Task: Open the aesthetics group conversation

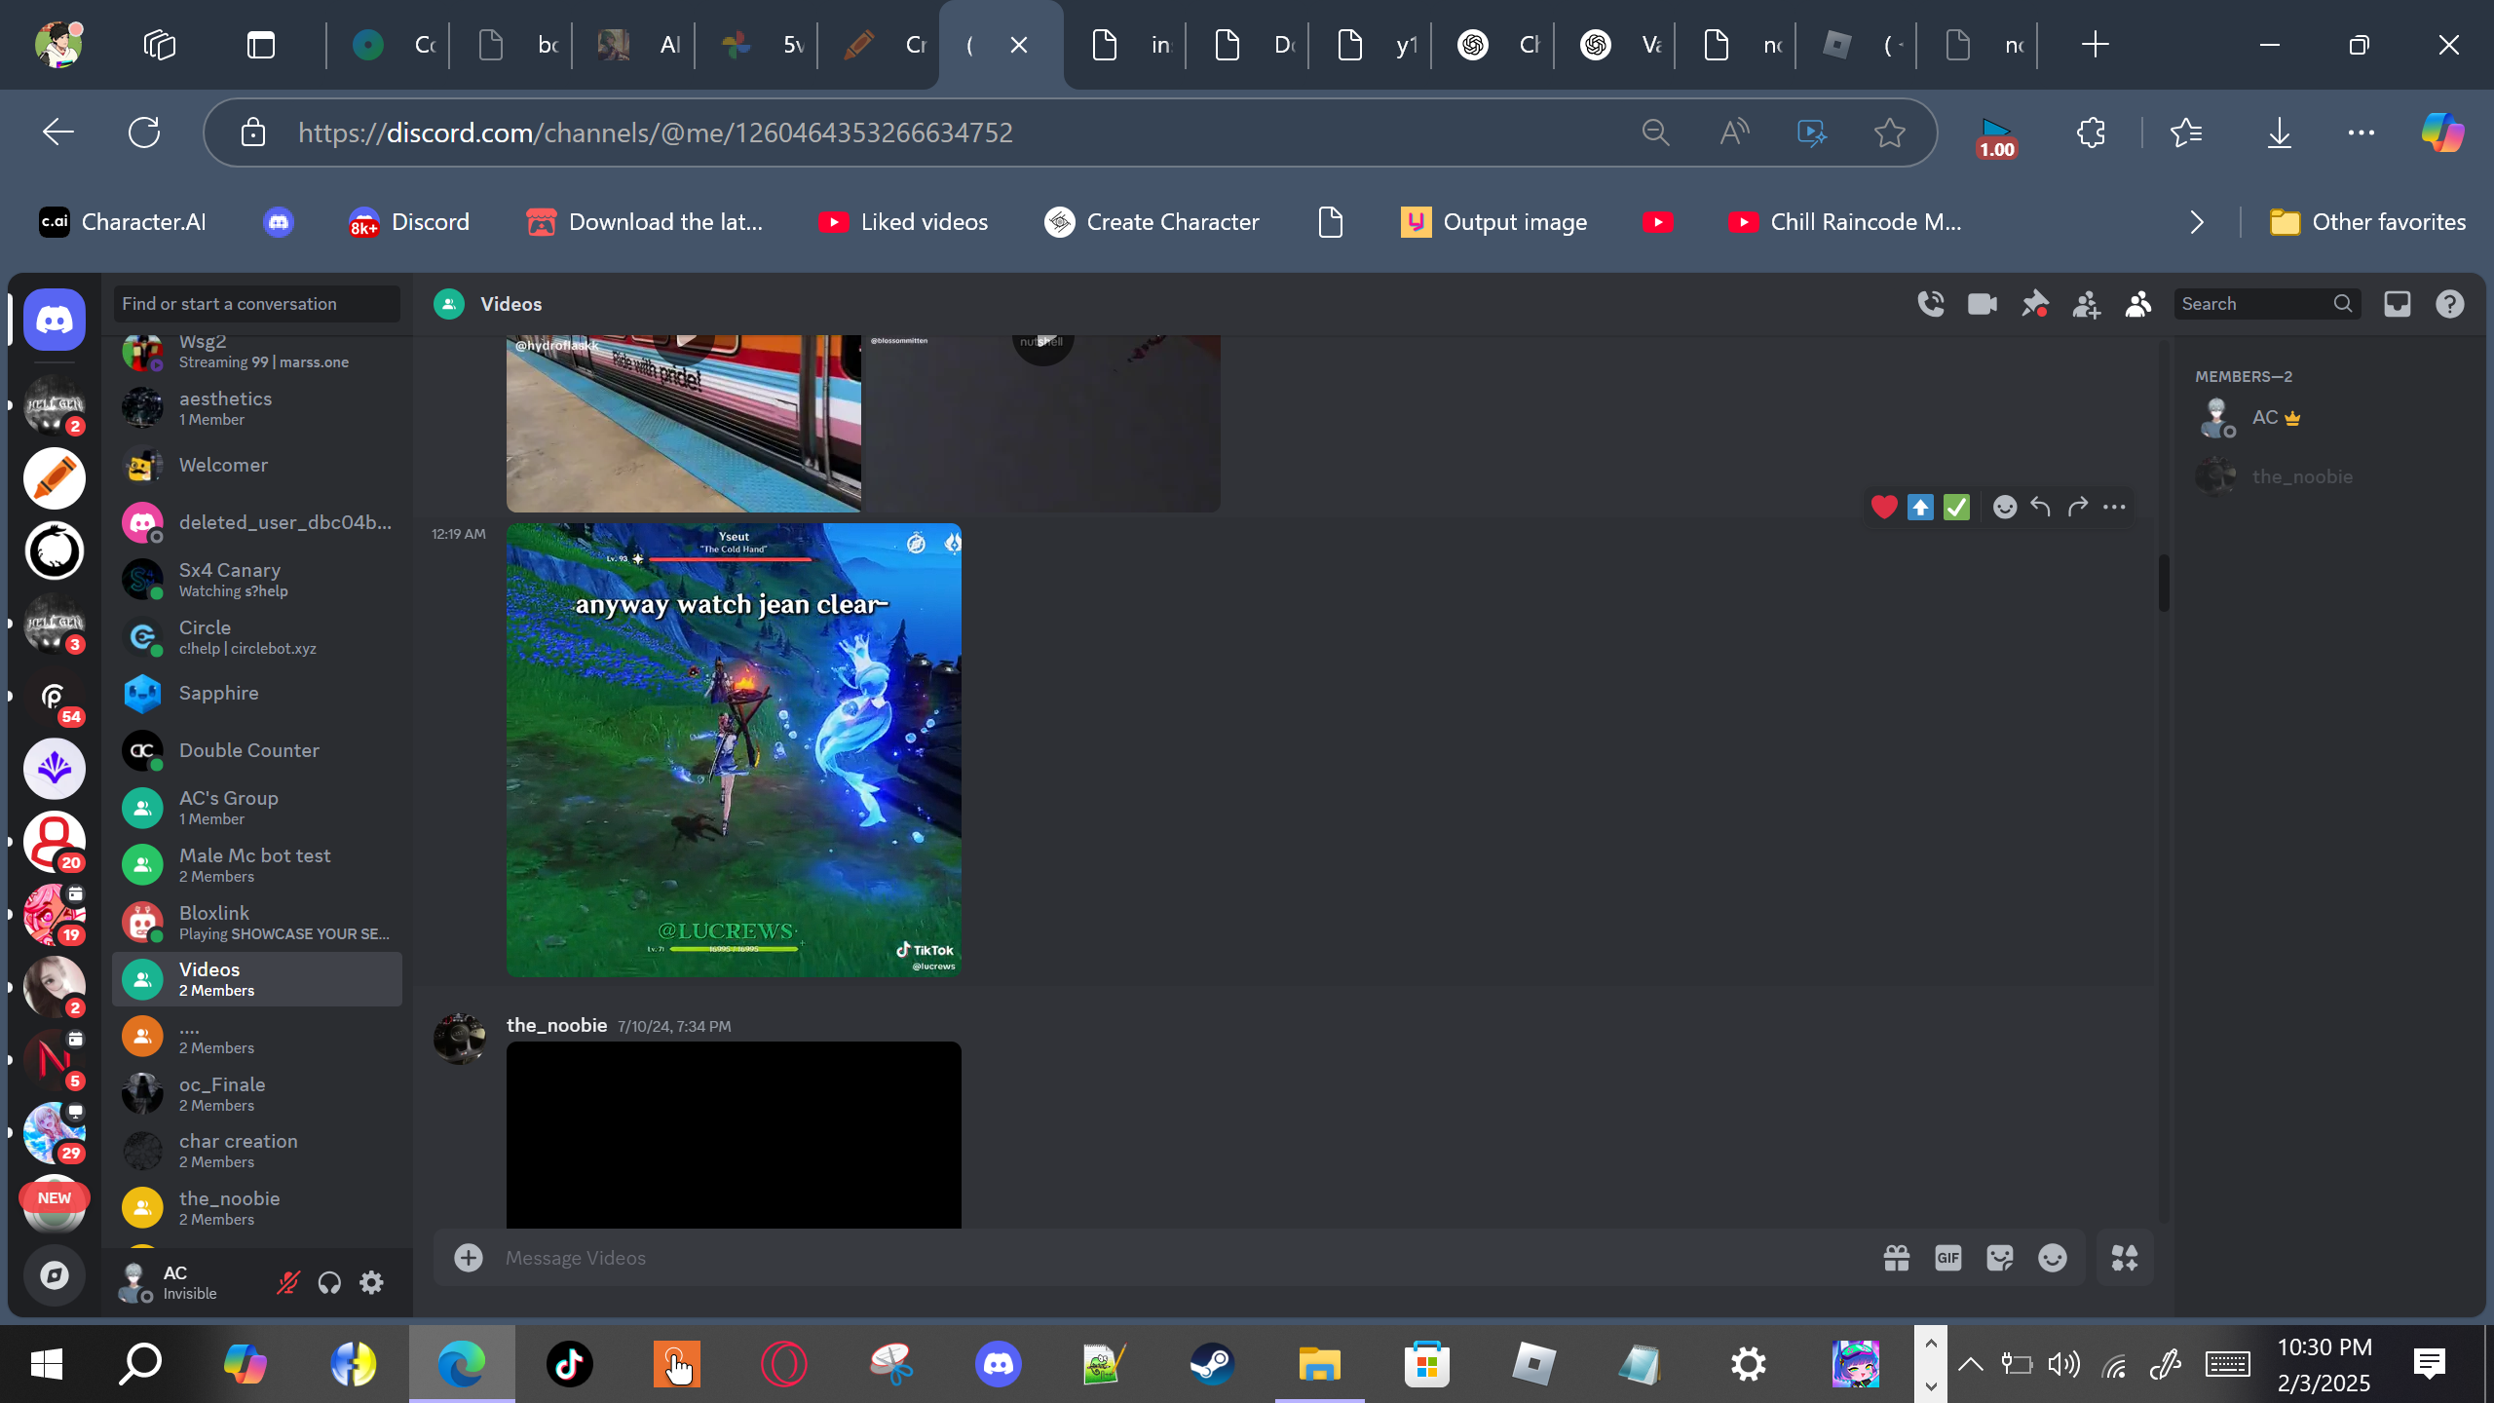Action: tap(257, 407)
